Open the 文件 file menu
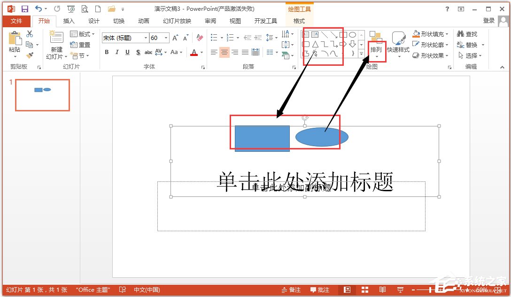The width and height of the screenshot is (511, 297). [16, 21]
